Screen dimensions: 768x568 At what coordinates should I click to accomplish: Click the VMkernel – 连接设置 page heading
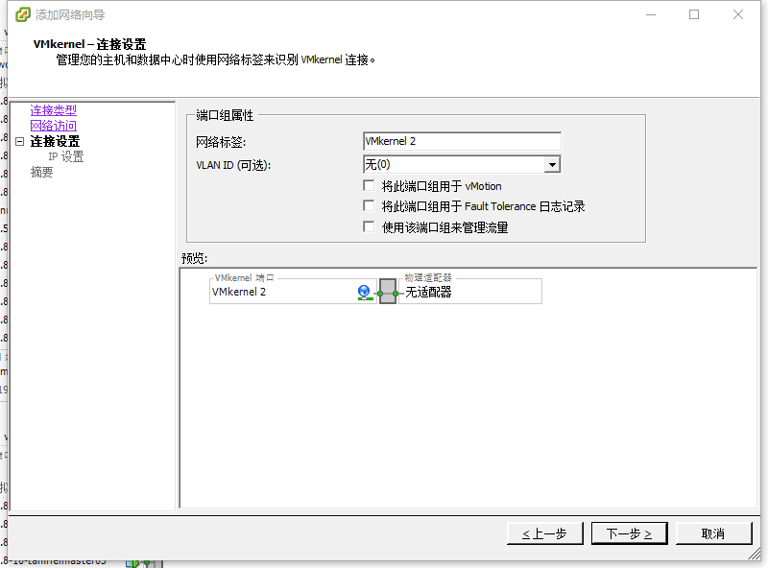tap(89, 44)
